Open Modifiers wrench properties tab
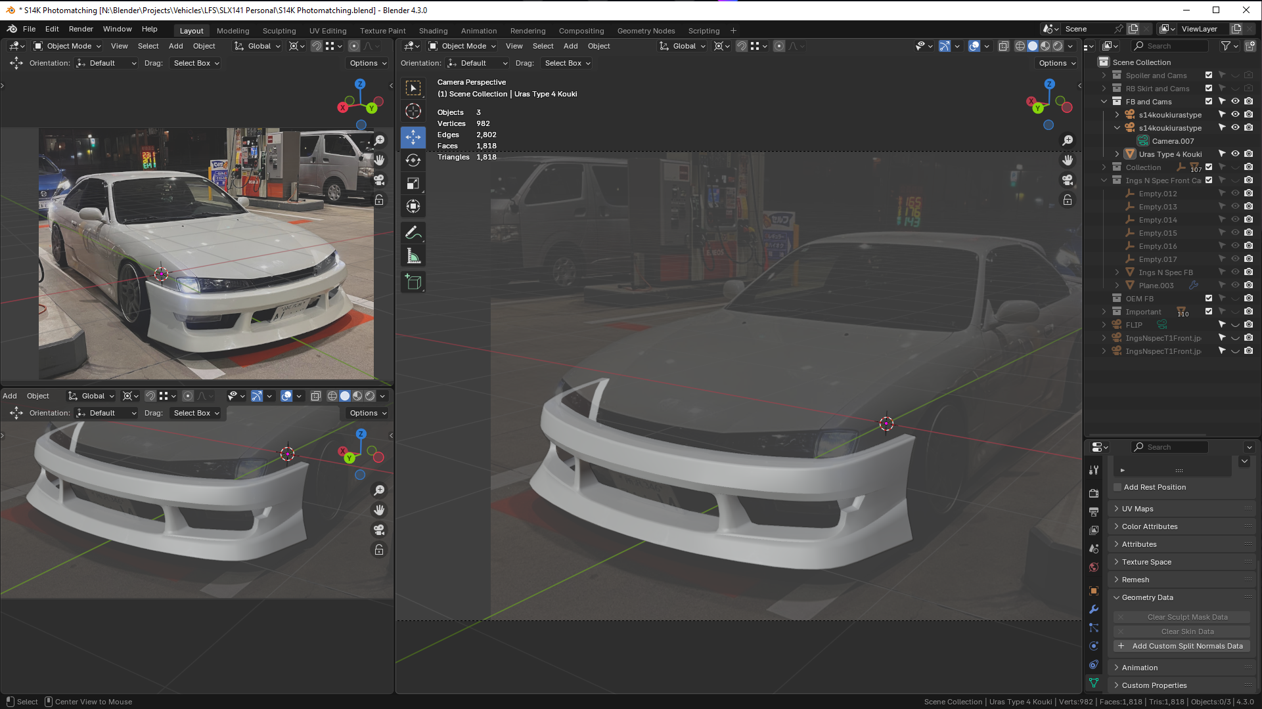The width and height of the screenshot is (1262, 709). point(1094,609)
